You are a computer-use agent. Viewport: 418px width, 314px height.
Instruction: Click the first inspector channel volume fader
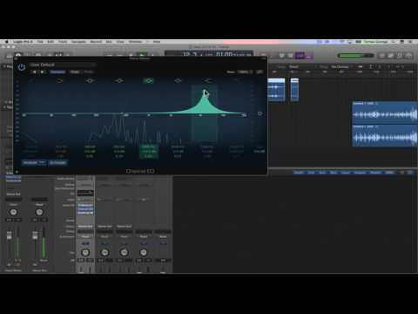[10, 235]
